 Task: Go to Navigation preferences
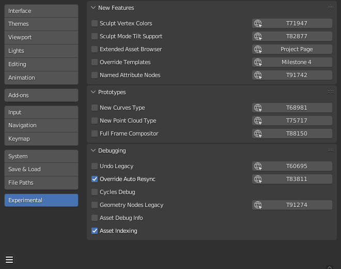coord(41,125)
